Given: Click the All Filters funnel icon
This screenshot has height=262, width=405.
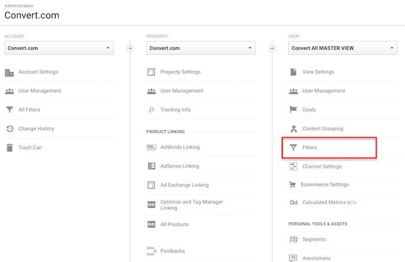Looking at the screenshot, I should pos(9,110).
